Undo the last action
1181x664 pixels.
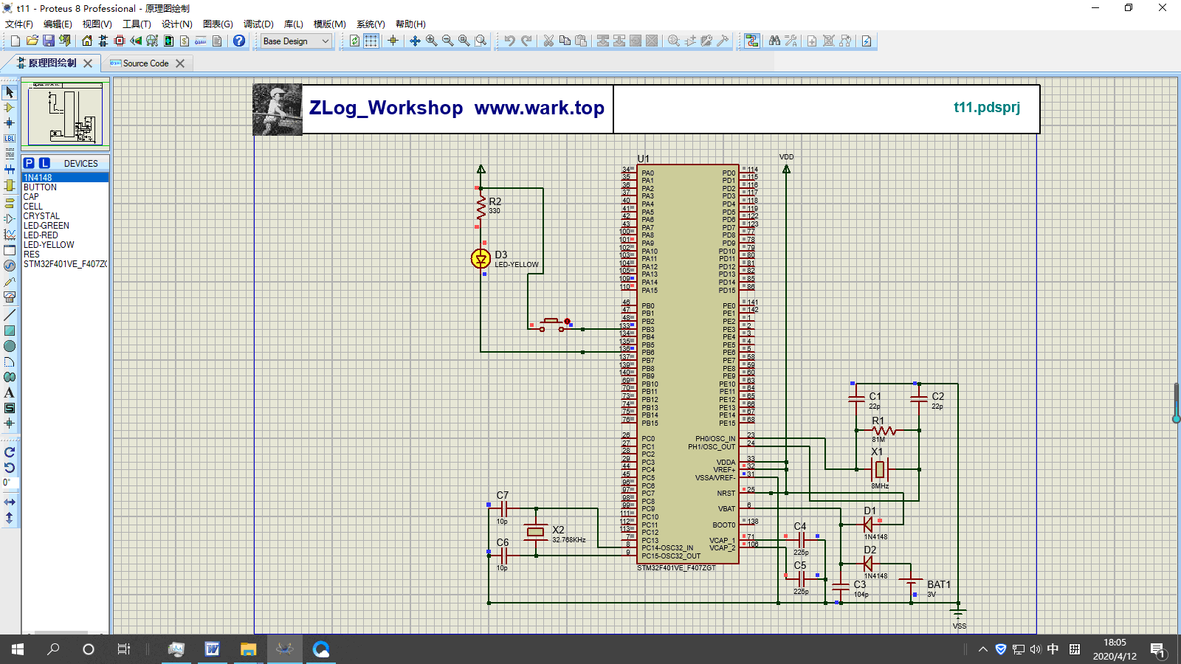[x=510, y=41]
